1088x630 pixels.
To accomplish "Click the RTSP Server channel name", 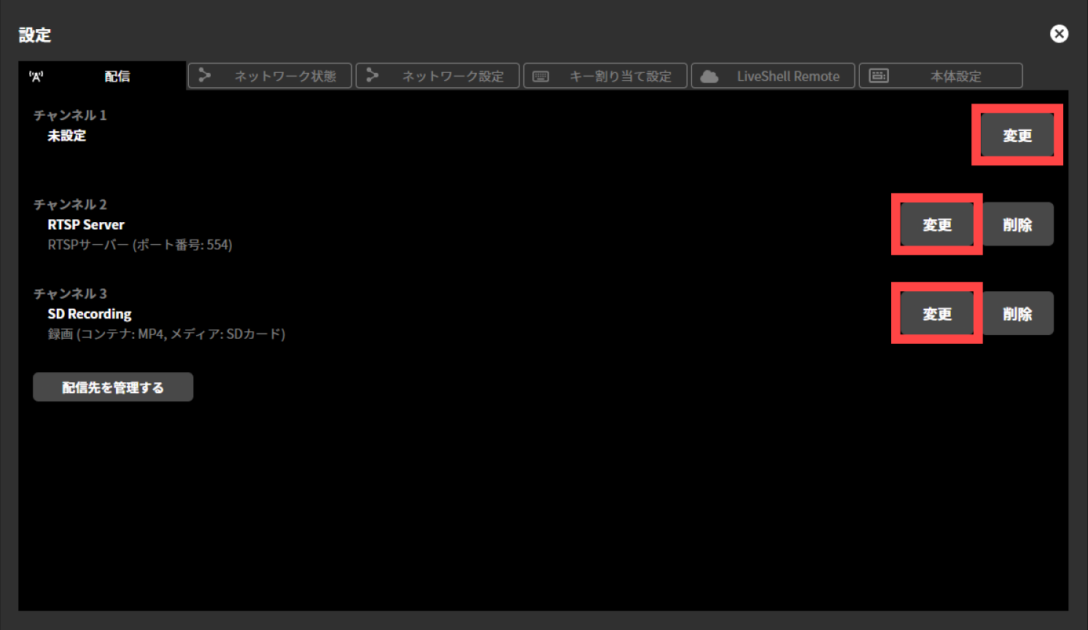I will coord(85,224).
